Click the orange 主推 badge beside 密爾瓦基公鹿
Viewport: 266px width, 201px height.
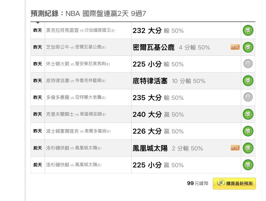coord(235,47)
